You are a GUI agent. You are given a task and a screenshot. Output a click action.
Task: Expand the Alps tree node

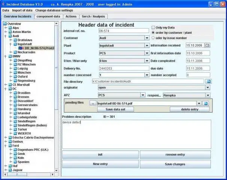pos(6,28)
